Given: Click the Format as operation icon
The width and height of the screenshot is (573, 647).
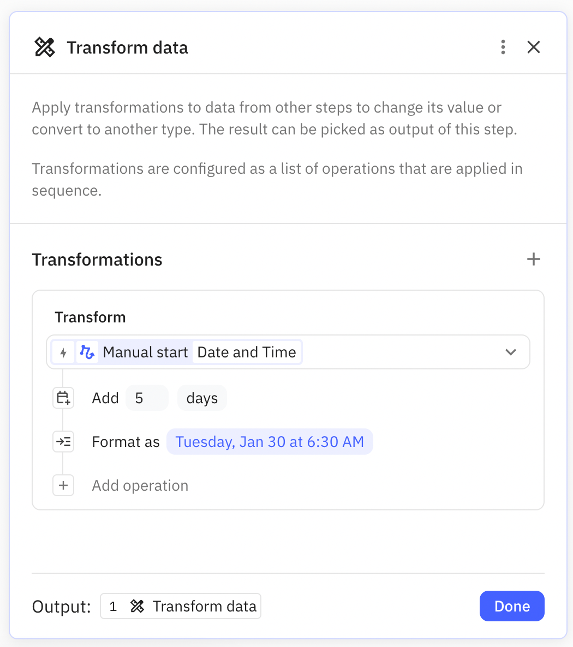Looking at the screenshot, I should 63,442.
